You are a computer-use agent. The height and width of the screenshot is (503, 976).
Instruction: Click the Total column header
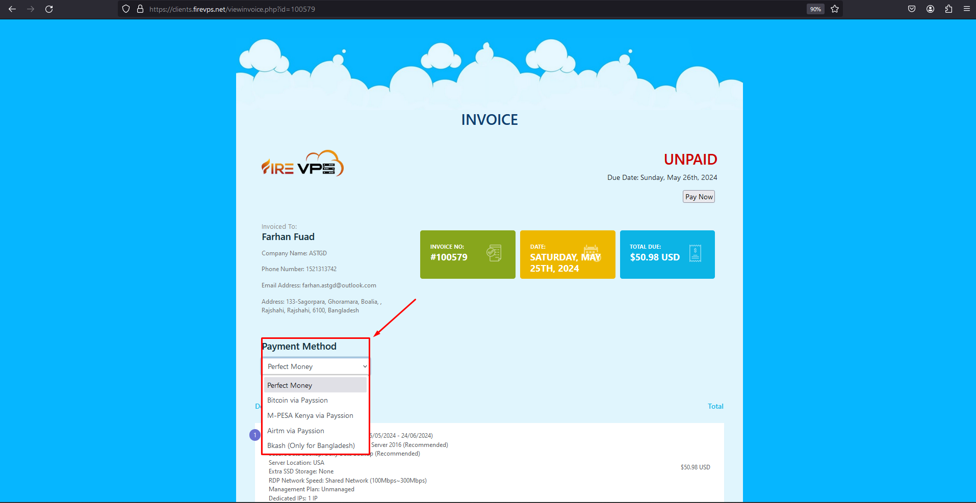click(x=715, y=406)
